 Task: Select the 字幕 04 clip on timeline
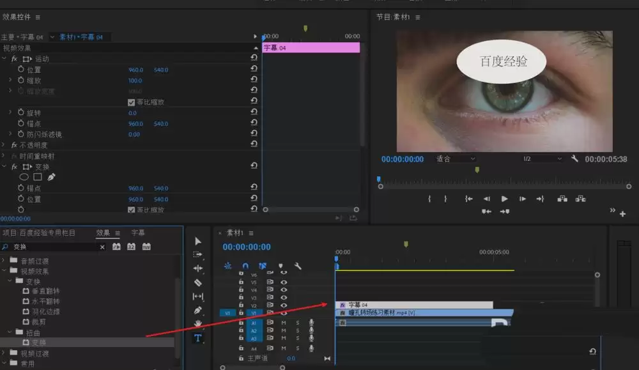[x=414, y=305]
